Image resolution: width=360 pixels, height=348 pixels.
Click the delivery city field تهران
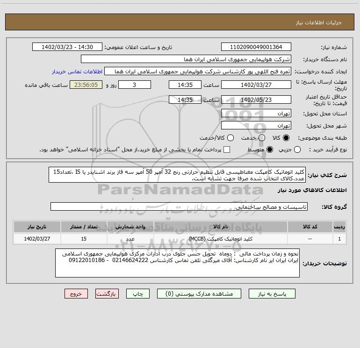(256, 126)
